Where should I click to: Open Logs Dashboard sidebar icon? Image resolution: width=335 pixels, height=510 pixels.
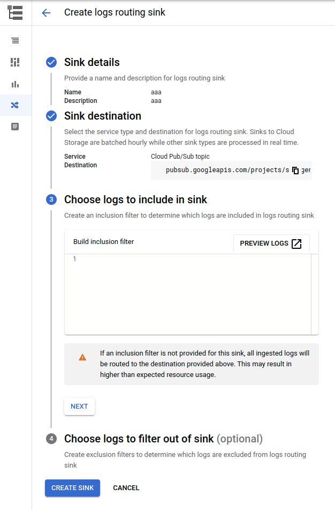click(16, 62)
